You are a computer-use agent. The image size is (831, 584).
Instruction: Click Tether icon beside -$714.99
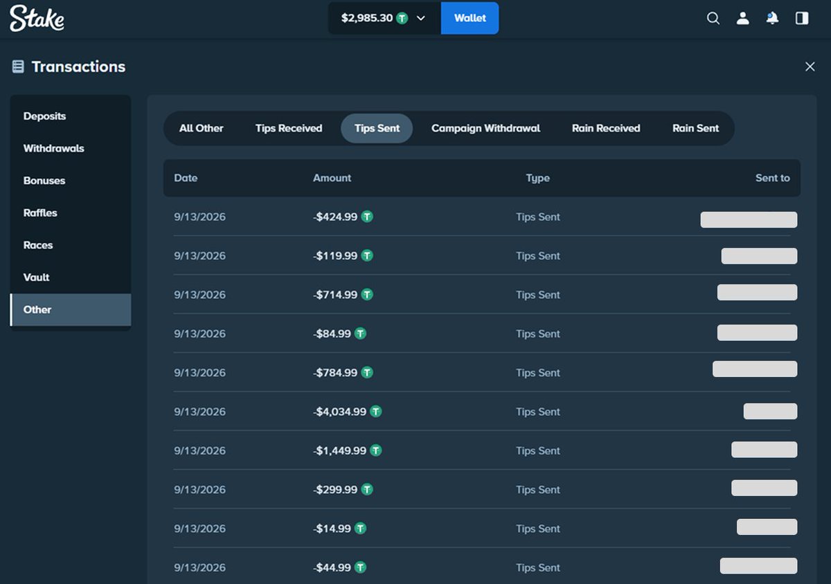(367, 295)
